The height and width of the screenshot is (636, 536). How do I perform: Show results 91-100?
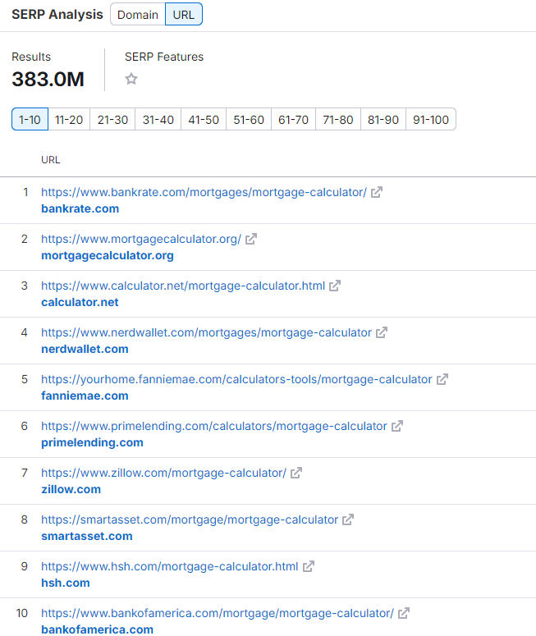click(430, 120)
